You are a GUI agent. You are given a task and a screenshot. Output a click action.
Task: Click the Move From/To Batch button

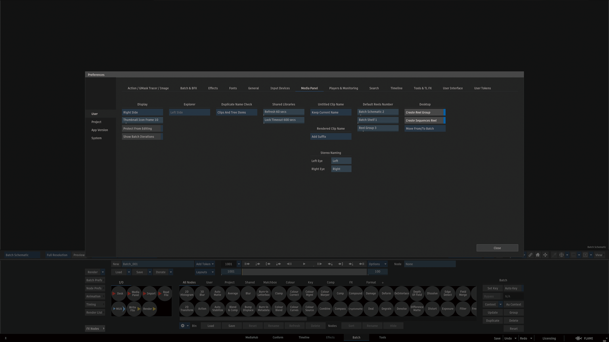425,129
